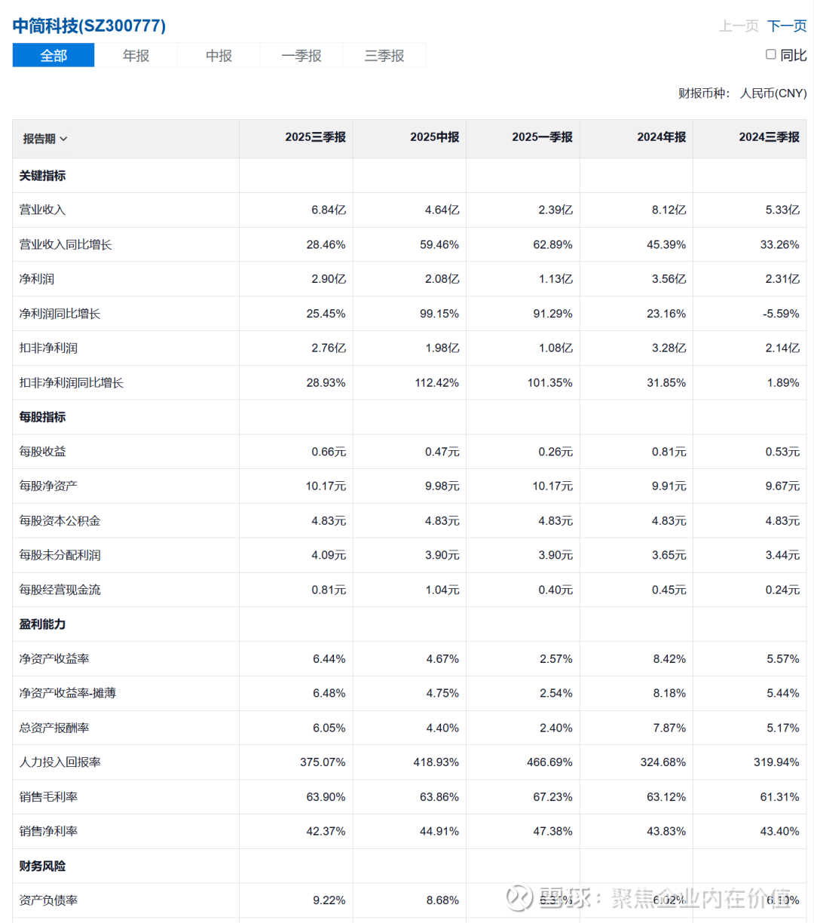The image size is (814, 923).
Task: Click the 每股净资产 row label
Action: 48,486
